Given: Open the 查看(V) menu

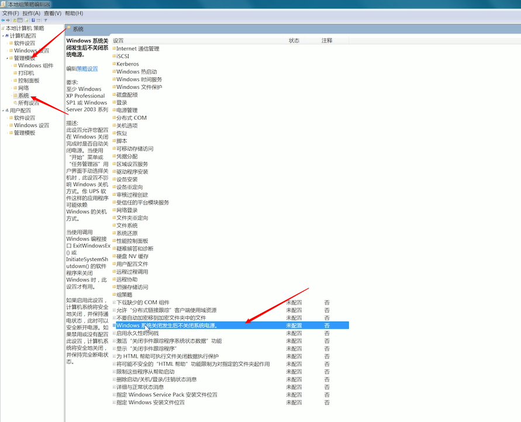Looking at the screenshot, I should pos(53,13).
